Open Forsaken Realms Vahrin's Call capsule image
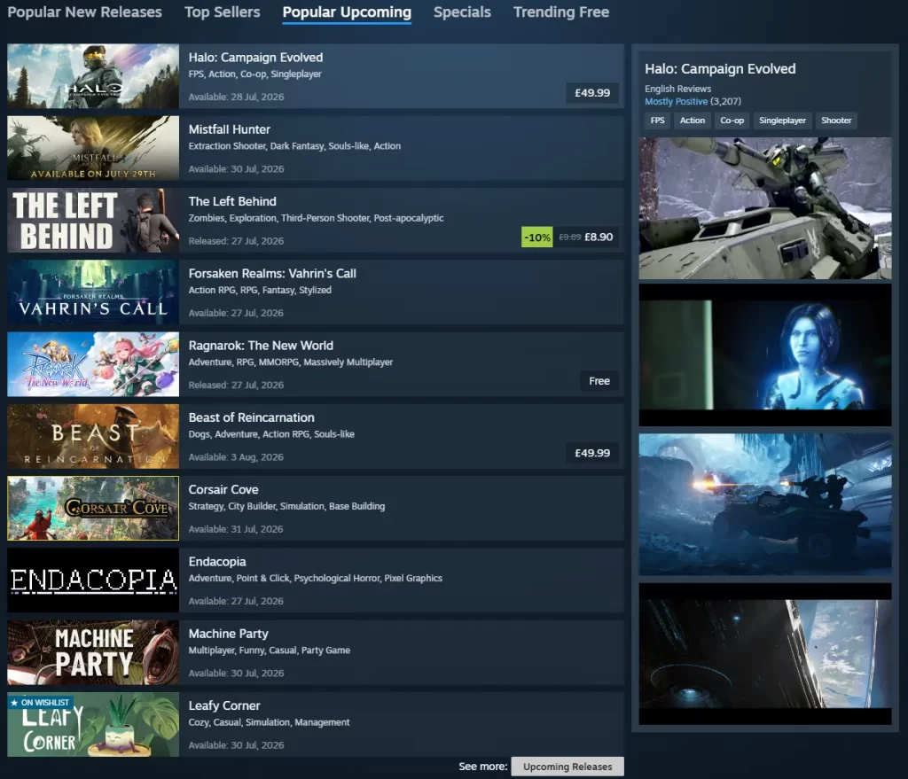This screenshot has height=779, width=908. 93,292
